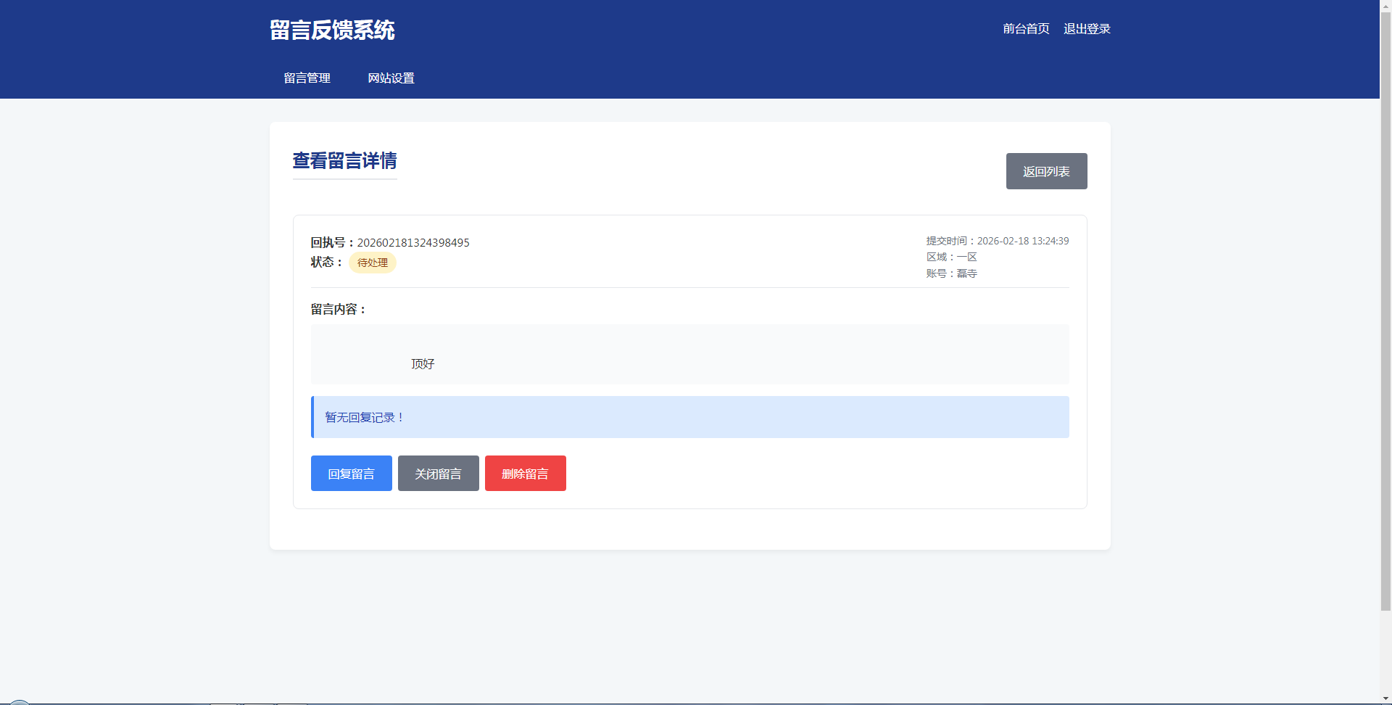Screen dimensions: 1392x705
Task: Select the receipt number 202602181324398495
Action: pos(413,243)
